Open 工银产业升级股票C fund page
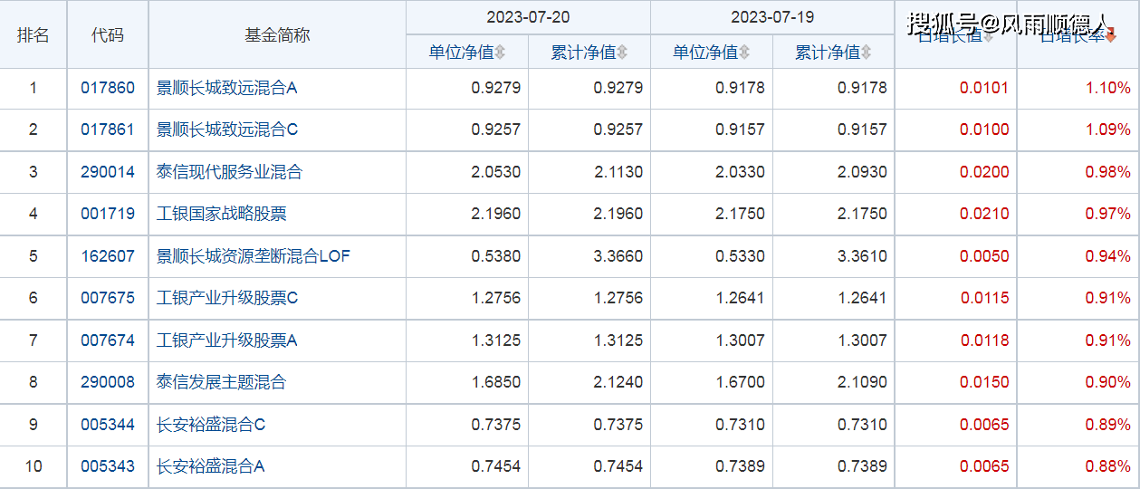1140x489 pixels. [227, 298]
